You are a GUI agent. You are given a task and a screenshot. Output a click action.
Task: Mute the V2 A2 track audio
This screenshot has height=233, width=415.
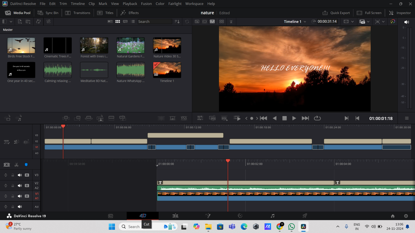[x=20, y=186]
